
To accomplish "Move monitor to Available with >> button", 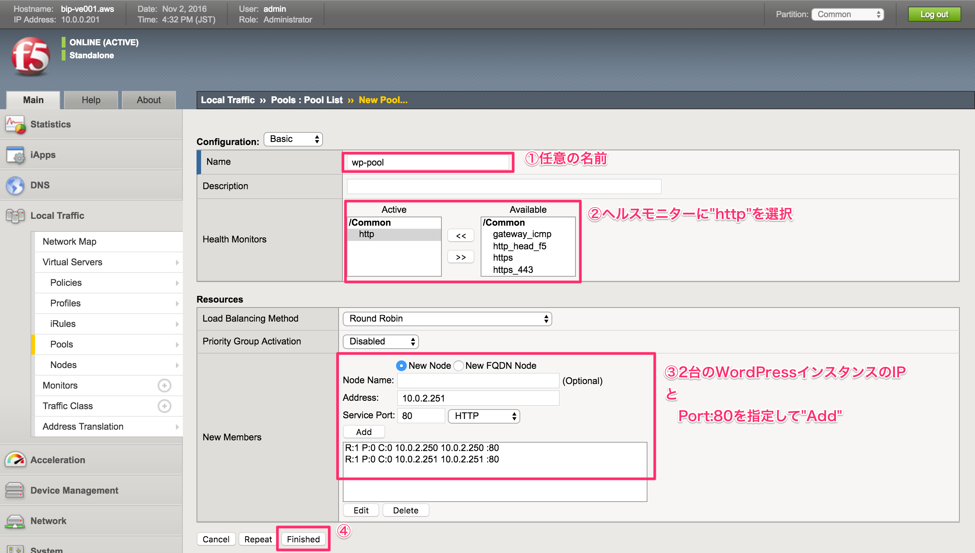I will coord(461,257).
